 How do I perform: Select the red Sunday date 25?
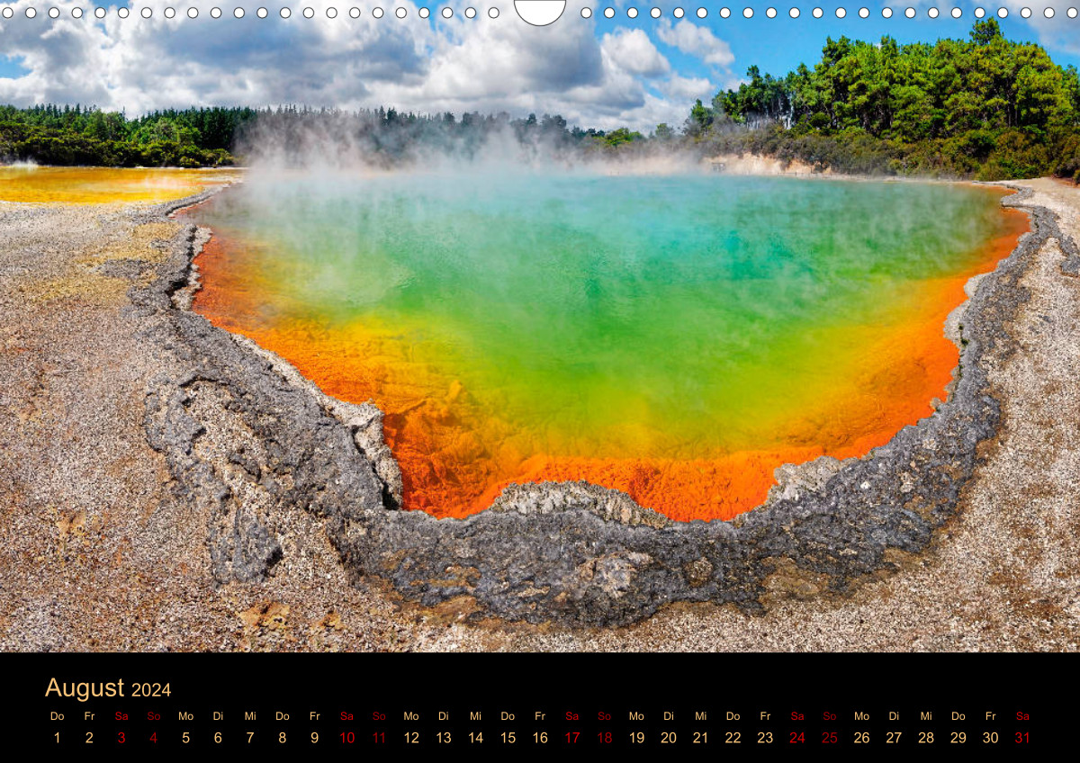point(829,738)
